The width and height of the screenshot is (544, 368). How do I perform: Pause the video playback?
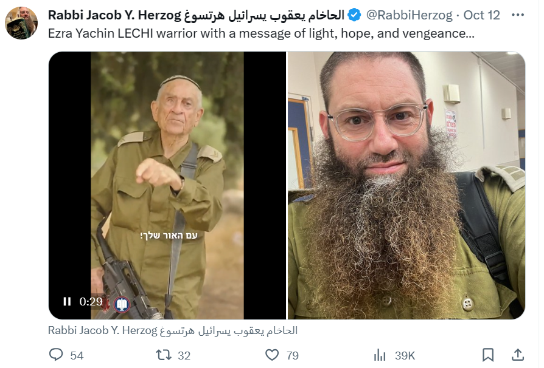pyautogui.click(x=67, y=302)
